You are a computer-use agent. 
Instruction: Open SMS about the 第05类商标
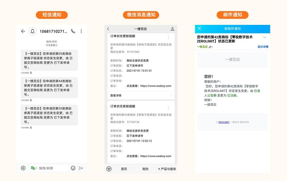49,60
